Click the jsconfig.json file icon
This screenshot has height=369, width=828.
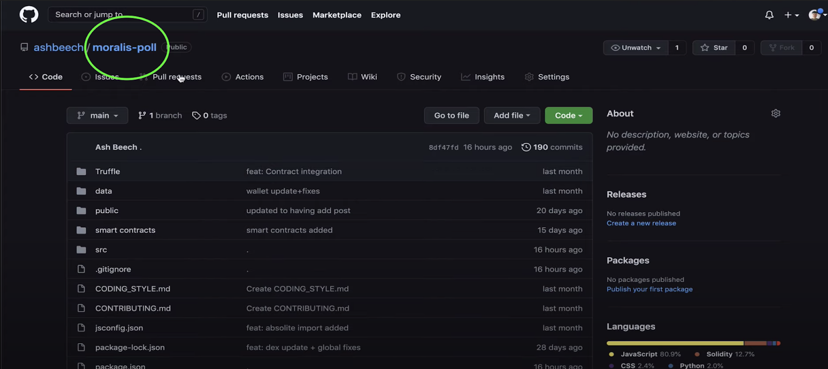click(81, 328)
